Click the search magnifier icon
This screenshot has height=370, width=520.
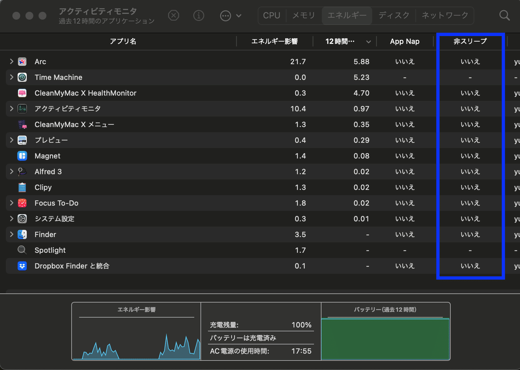click(x=504, y=16)
